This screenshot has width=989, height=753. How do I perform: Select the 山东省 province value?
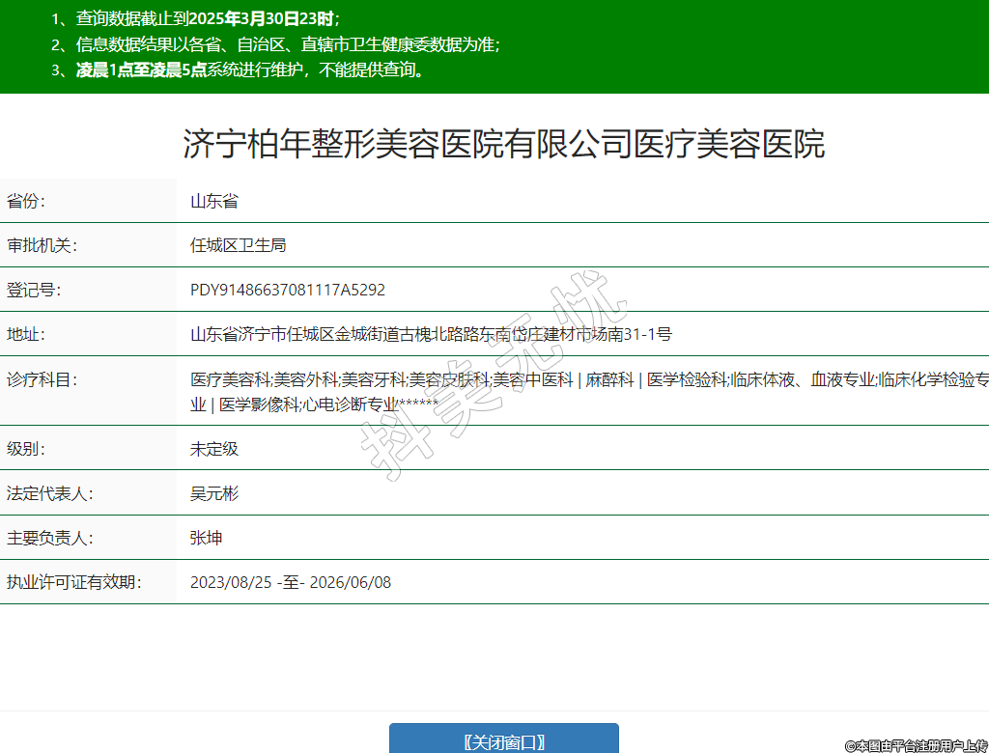pyautogui.click(x=214, y=201)
